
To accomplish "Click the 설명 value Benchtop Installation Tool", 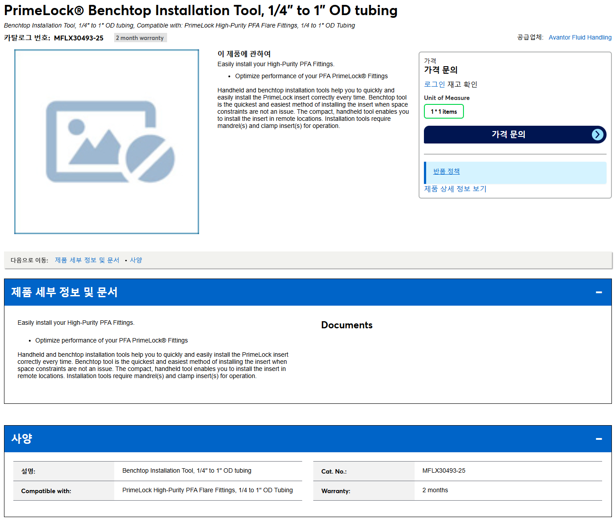I will click(187, 470).
